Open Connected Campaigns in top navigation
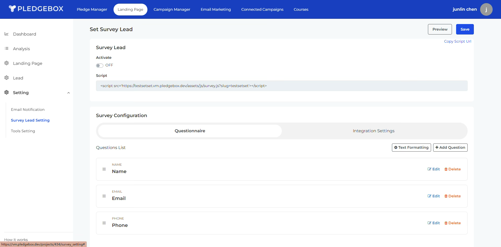 262,9
